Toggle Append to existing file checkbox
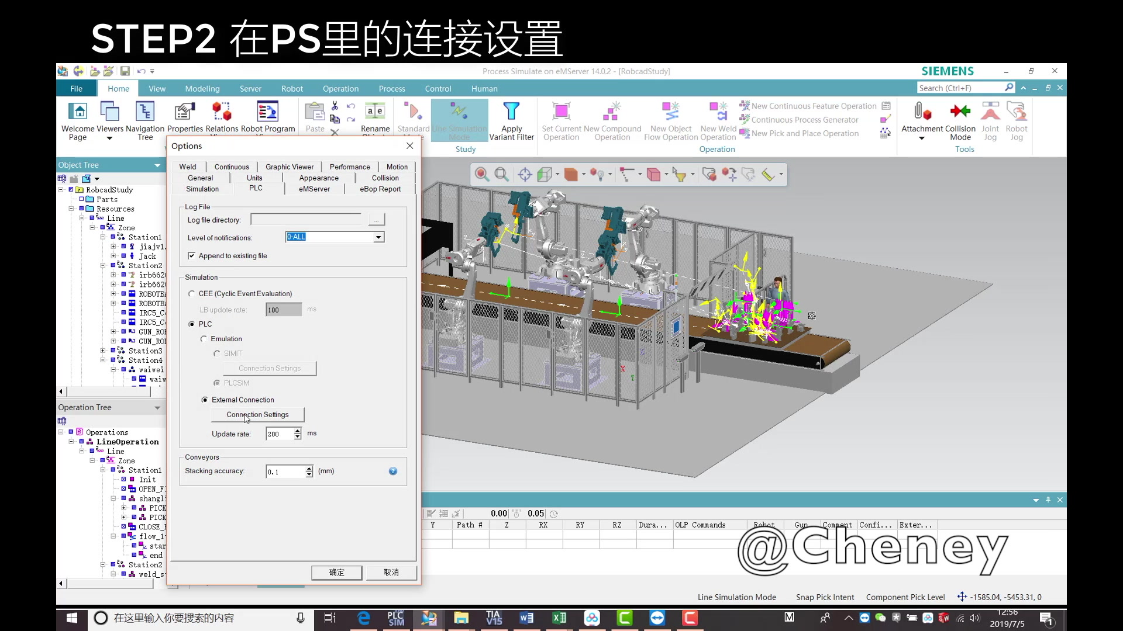This screenshot has width=1123, height=631. click(191, 256)
